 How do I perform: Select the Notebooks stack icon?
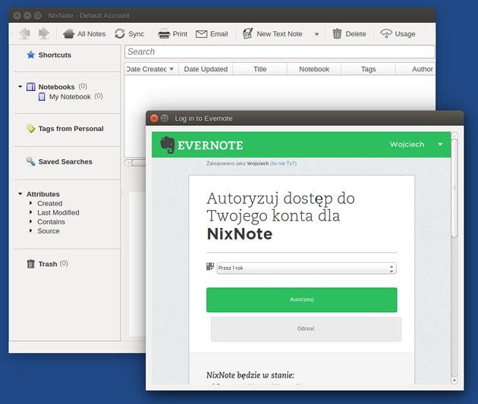coord(31,86)
